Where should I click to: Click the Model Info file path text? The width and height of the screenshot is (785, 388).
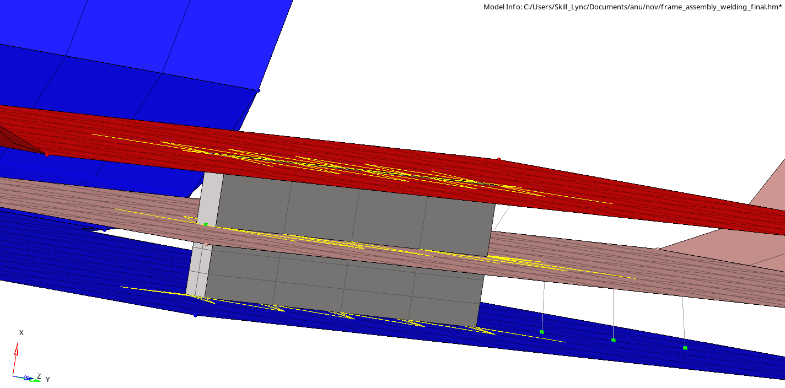[x=632, y=7]
